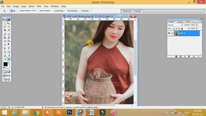Select the History Brush tool

coord(9,37)
